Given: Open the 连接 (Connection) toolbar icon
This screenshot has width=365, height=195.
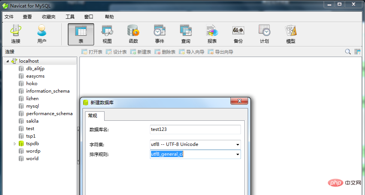Looking at the screenshot, I should (16, 34).
